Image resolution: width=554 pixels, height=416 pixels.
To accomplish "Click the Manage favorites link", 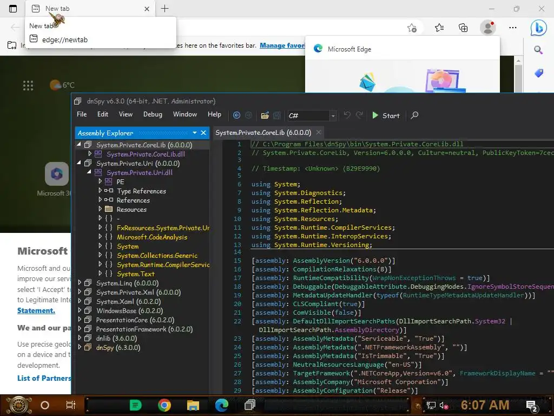I will 282,45.
